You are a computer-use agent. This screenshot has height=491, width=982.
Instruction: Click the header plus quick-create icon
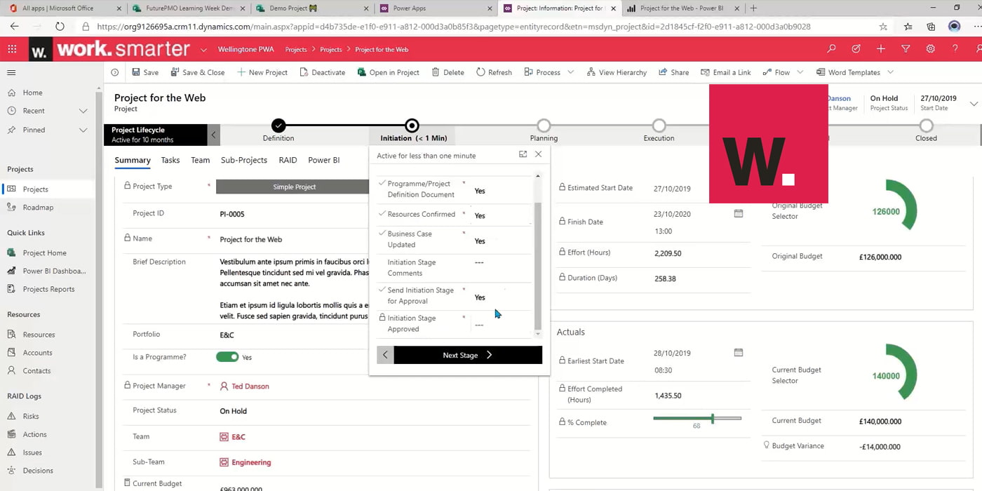coord(880,49)
